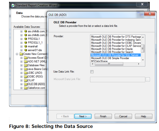Expand the ADO.NET (XML) node

pyautogui.click(x=21, y=62)
